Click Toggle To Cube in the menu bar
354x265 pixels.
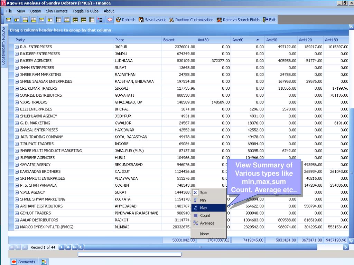85,11
